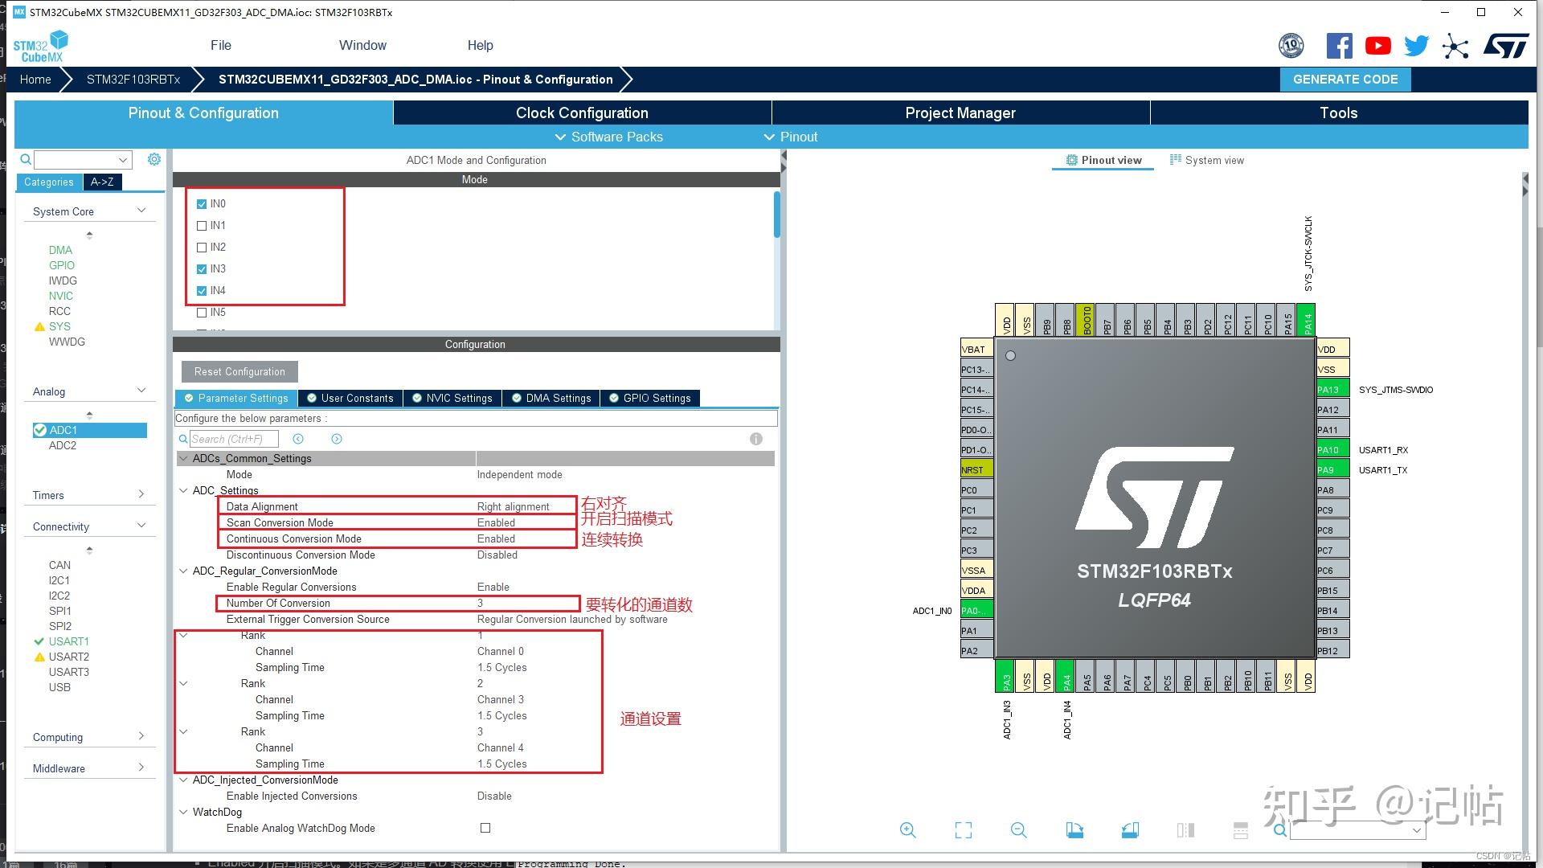Click the pin search magnifier icon
1543x868 pixels.
pyautogui.click(x=1279, y=829)
